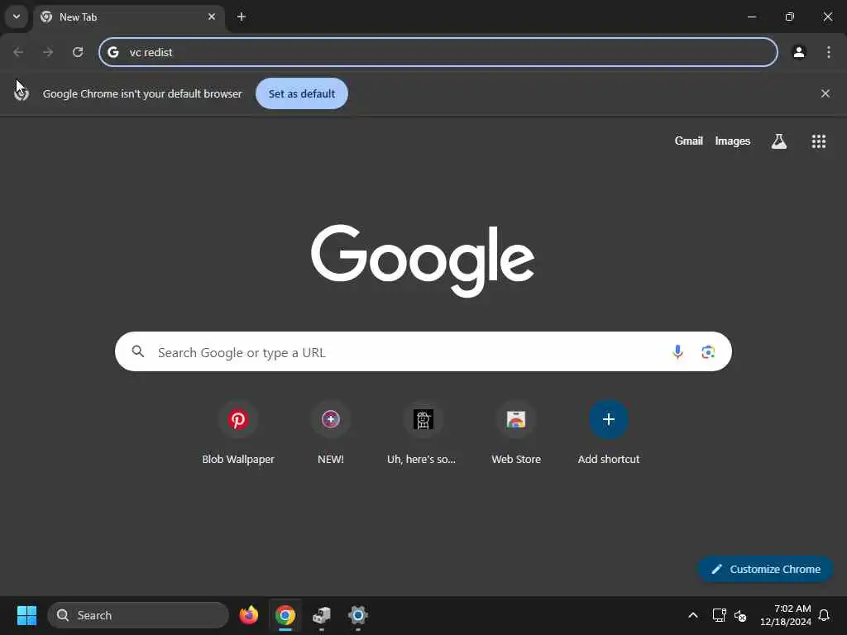Open Search Labs flask icon
847x635 pixels.
[778, 141]
